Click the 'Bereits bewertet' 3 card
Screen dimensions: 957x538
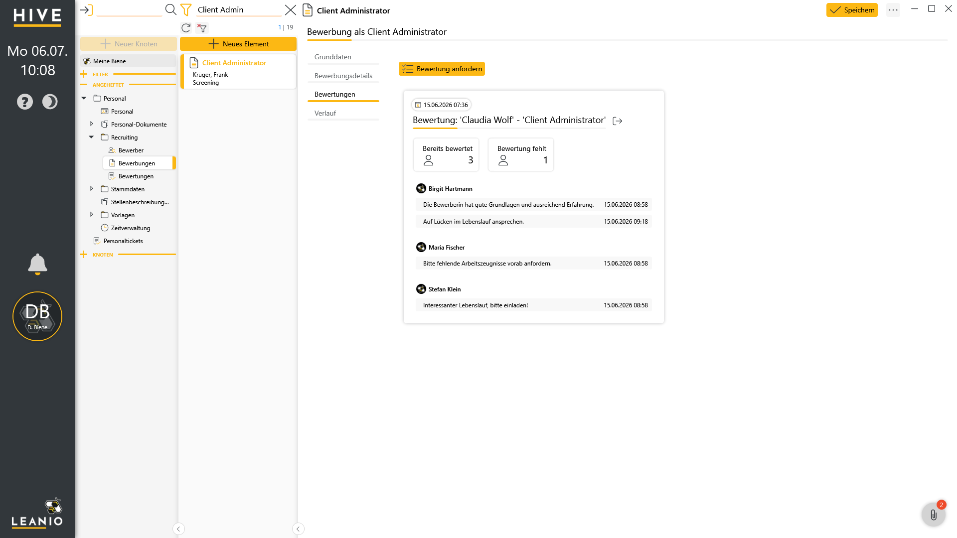[446, 155]
